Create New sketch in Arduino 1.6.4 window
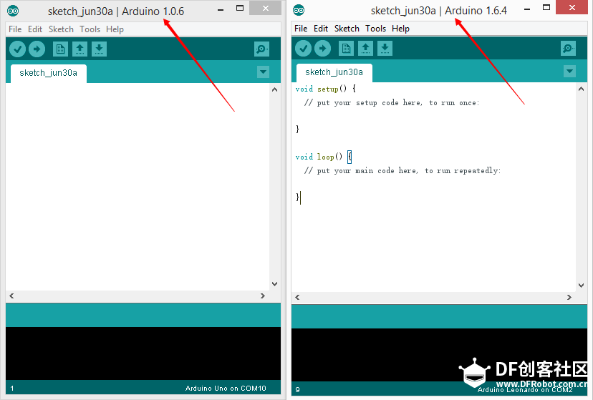Screen dimensions: 593x400 (346, 49)
